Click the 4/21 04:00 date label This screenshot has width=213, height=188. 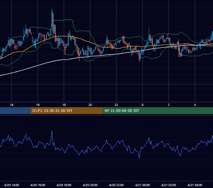coord(195,185)
